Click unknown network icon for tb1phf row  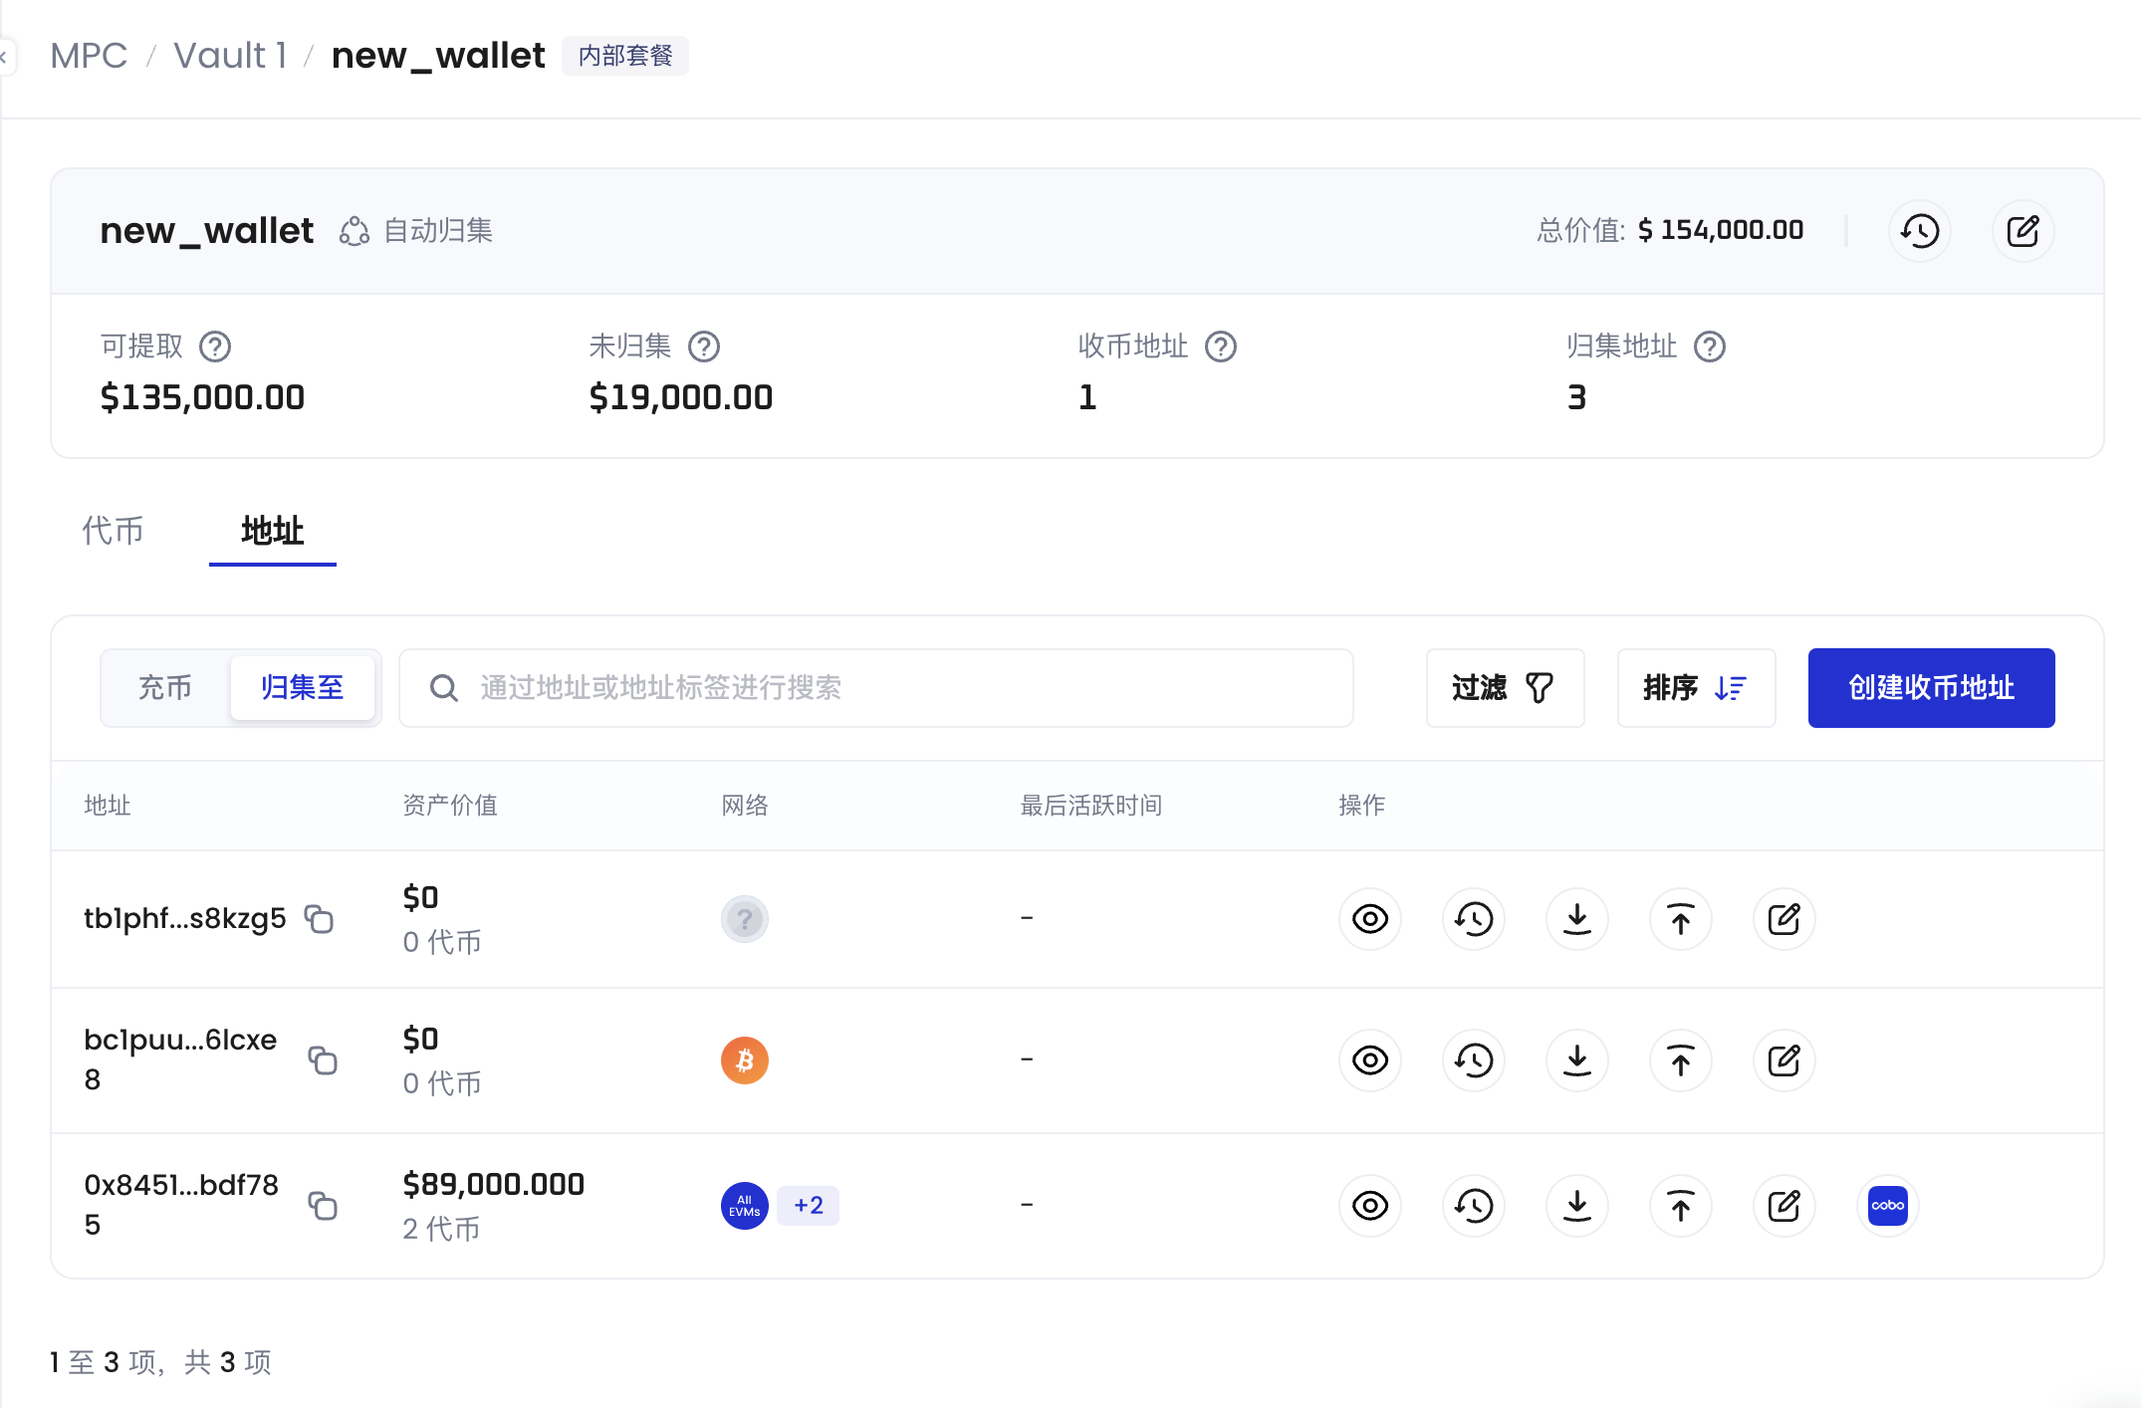[745, 918]
